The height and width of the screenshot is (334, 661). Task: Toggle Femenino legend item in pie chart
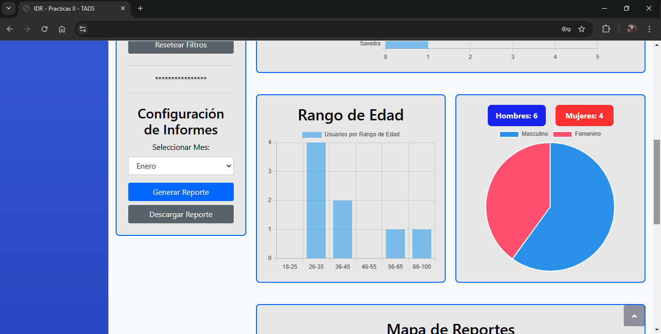click(577, 134)
